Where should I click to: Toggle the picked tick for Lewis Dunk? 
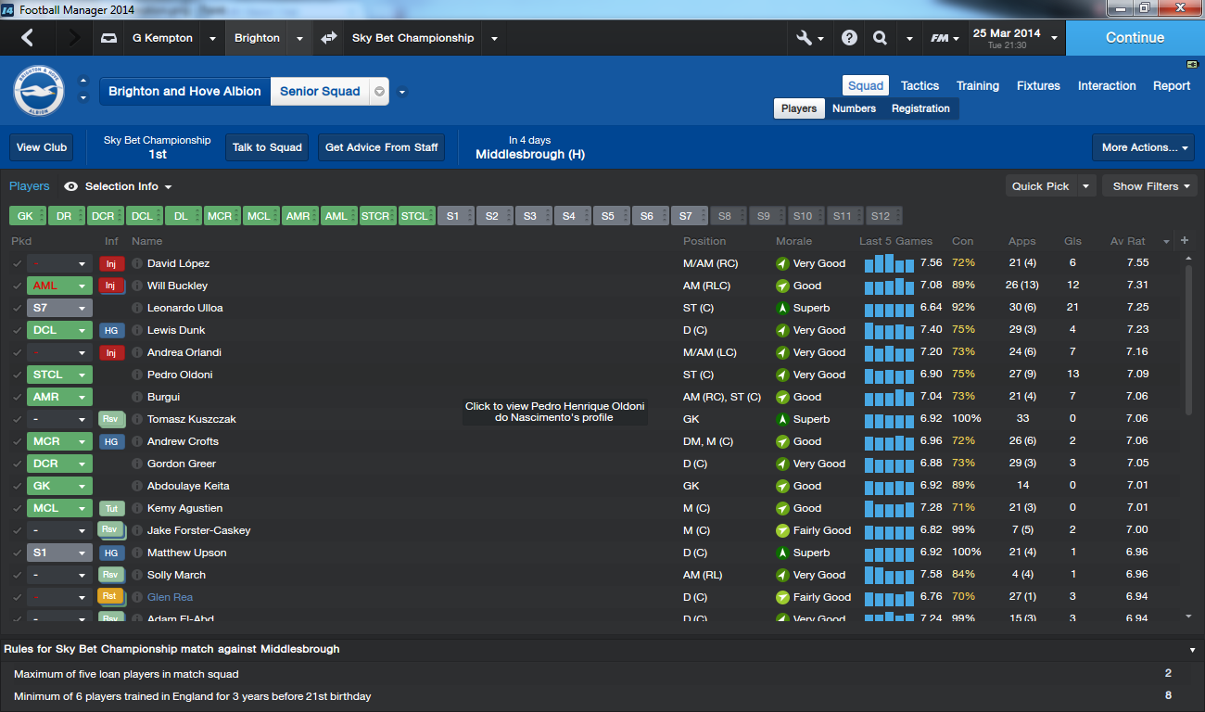point(16,330)
